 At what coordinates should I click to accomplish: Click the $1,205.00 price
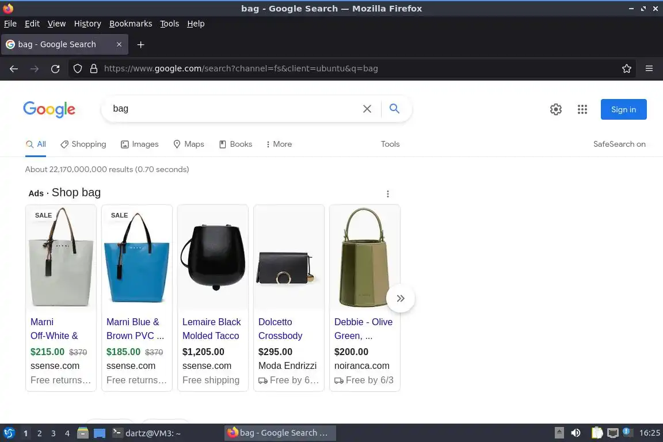(x=203, y=352)
